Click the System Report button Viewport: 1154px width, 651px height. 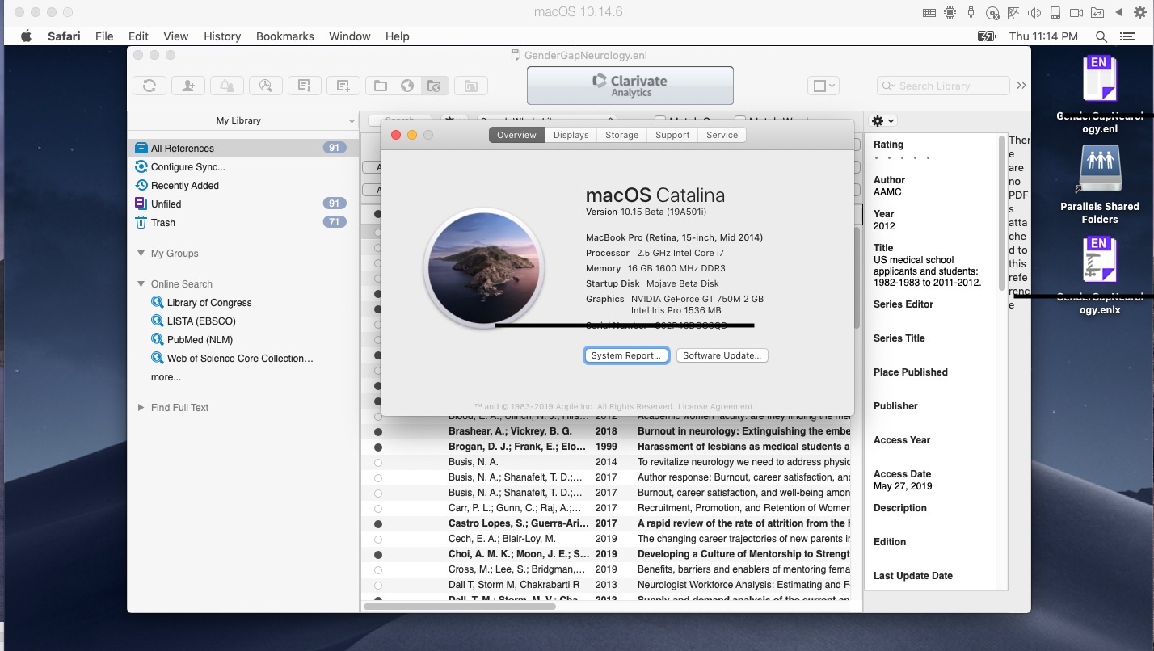tap(626, 355)
